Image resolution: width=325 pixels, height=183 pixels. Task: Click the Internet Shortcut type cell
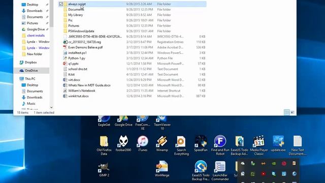click(169, 90)
